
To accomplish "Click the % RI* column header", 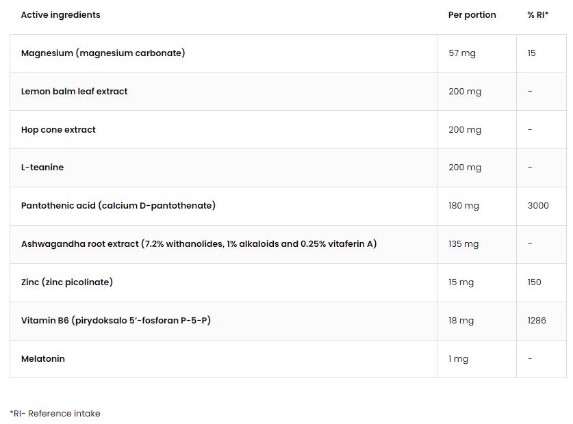I will point(538,14).
